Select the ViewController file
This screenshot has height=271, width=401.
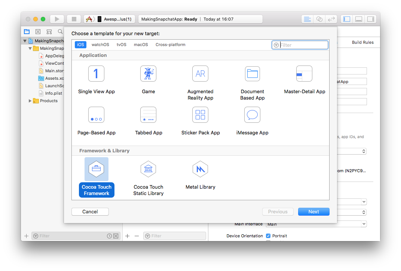pos(51,63)
